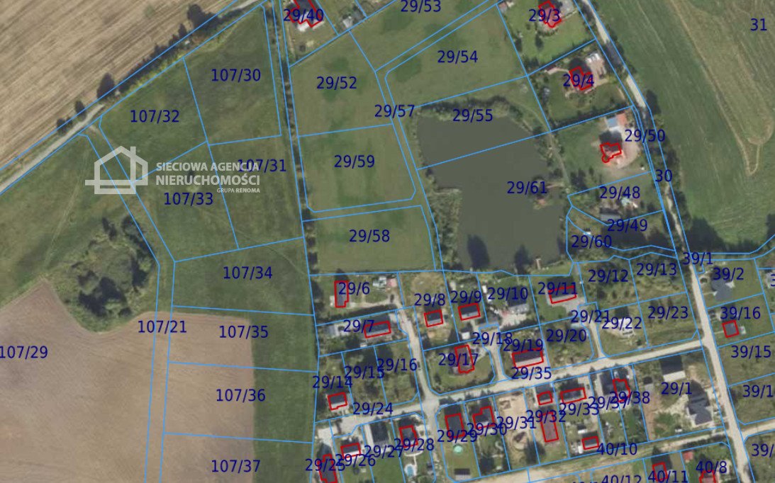The width and height of the screenshot is (775, 483).
Task: Click parcel label 31 in the field
Action: [x=759, y=25]
